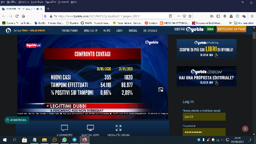Enable Modalità Cinema fullscreen icon
Image resolution: width=256 pixels, height=144 pixels.
[118, 128]
